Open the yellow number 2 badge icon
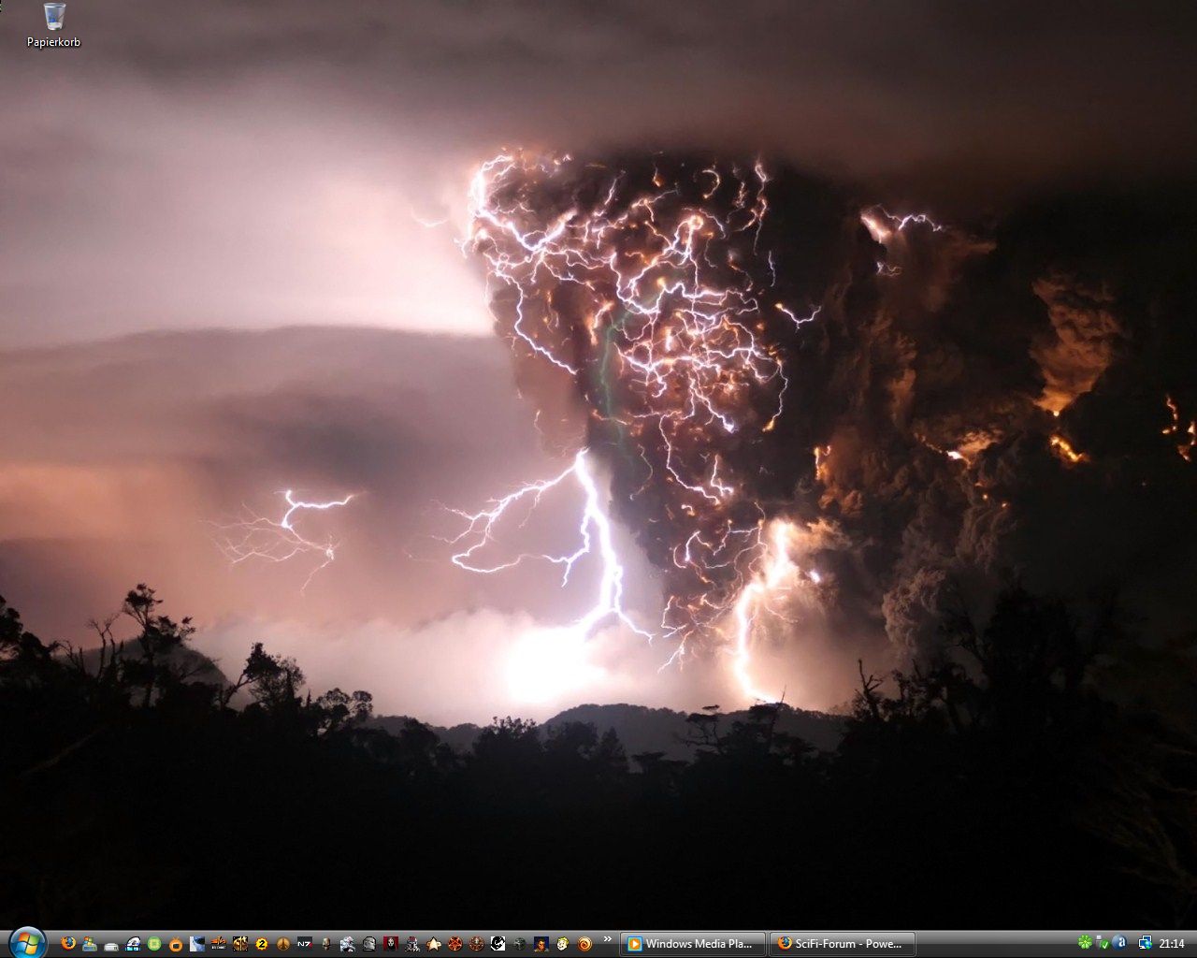The width and height of the screenshot is (1197, 958). coord(262,944)
